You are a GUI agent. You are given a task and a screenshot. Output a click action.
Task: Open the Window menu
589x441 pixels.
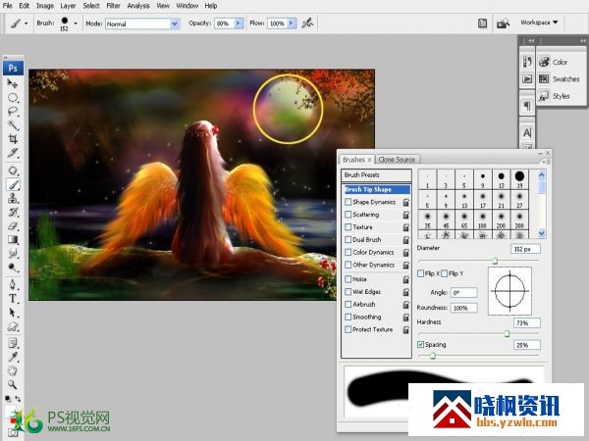(187, 6)
